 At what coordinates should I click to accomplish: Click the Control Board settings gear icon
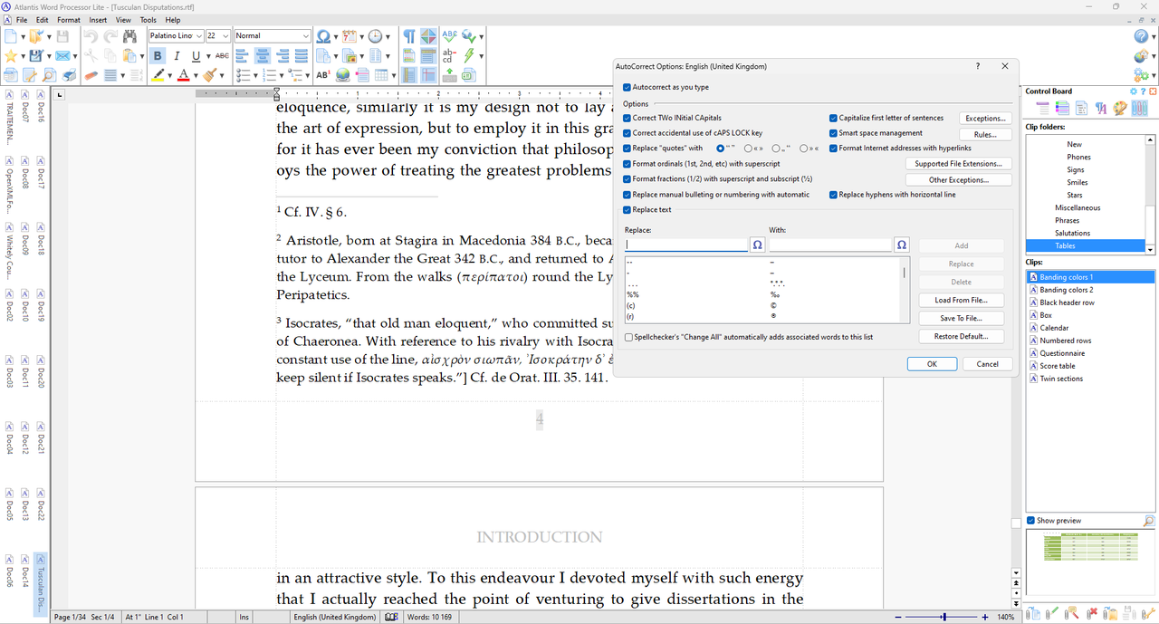click(1134, 91)
